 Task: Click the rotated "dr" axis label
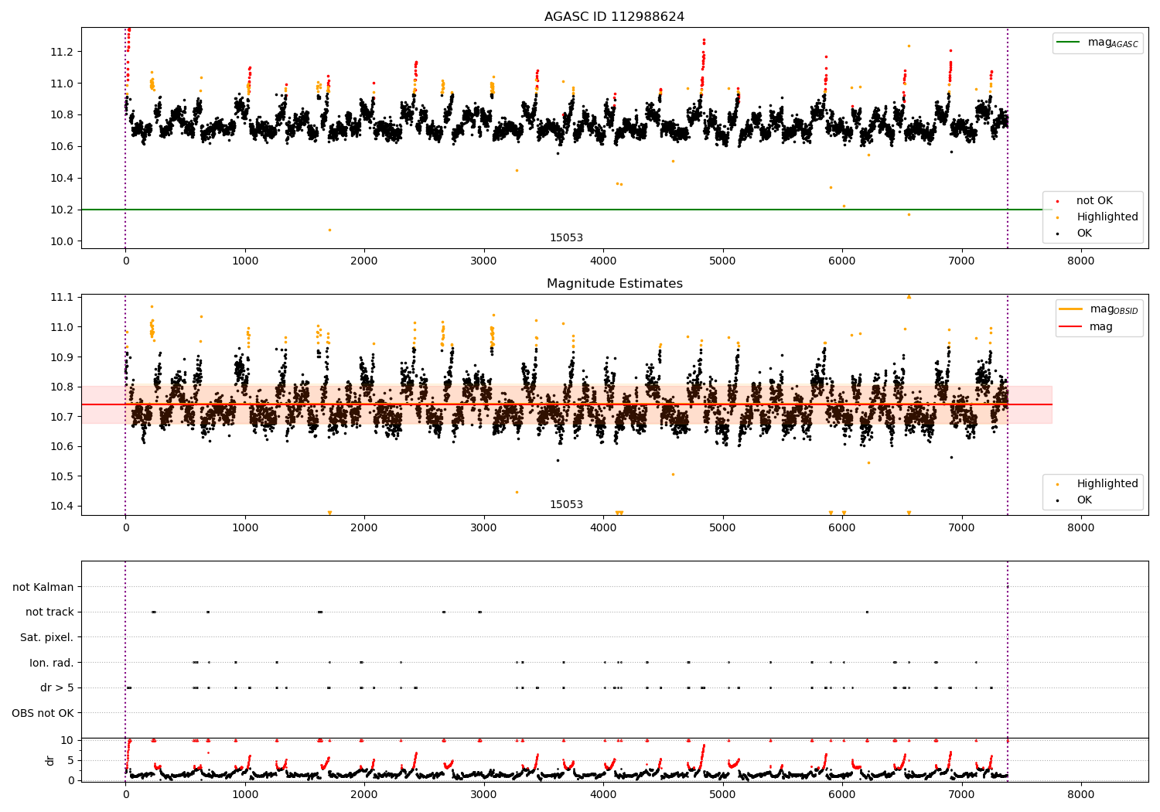50,760
